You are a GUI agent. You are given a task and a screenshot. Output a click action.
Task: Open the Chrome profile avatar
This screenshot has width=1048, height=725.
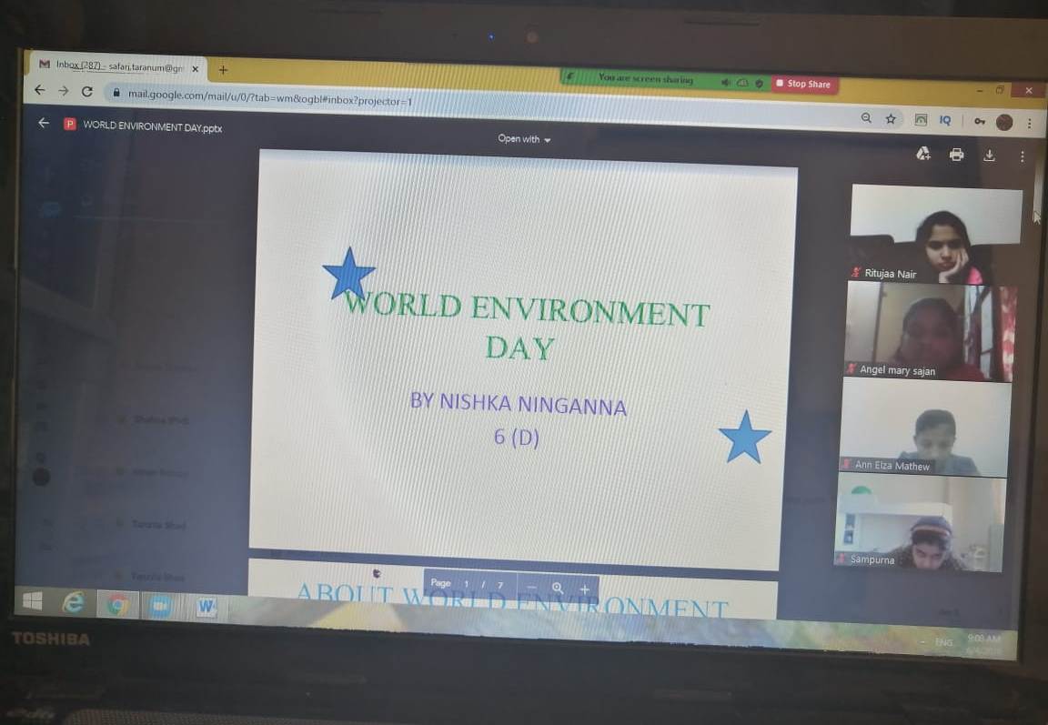(1004, 122)
